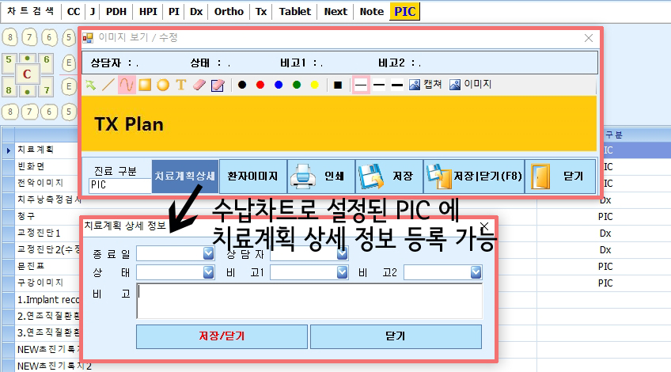
Task: Select the text T tool
Action: [x=181, y=85]
